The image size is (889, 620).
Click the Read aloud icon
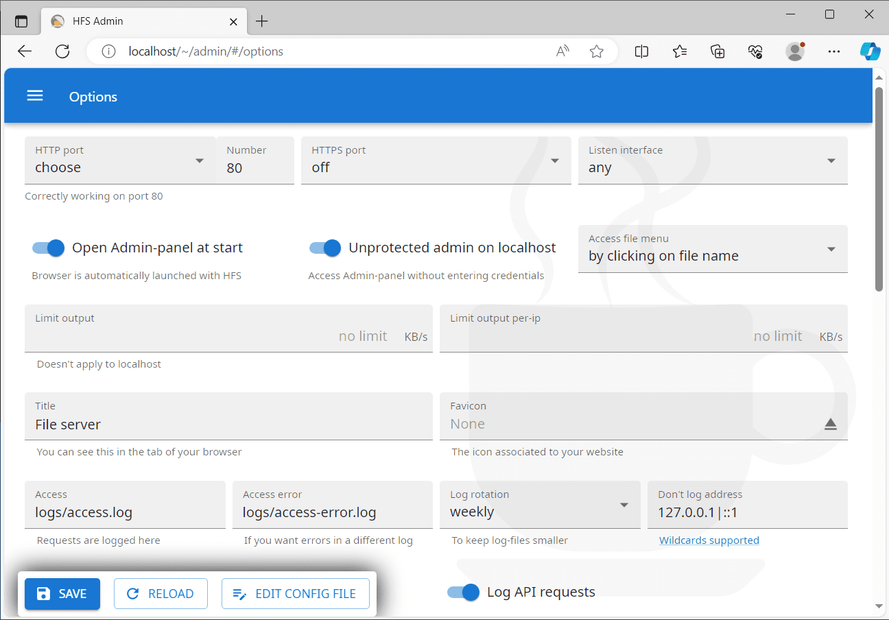point(562,51)
